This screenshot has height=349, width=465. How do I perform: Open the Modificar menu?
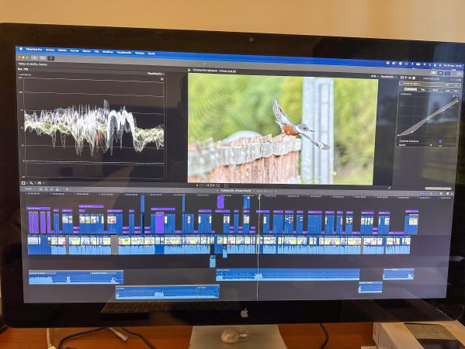pos(108,52)
